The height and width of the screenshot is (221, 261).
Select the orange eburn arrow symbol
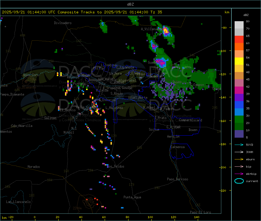point(239,159)
